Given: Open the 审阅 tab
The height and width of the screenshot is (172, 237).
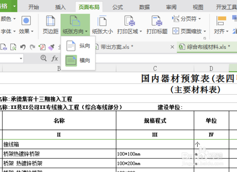Looking at the screenshot, I should (x=171, y=7).
